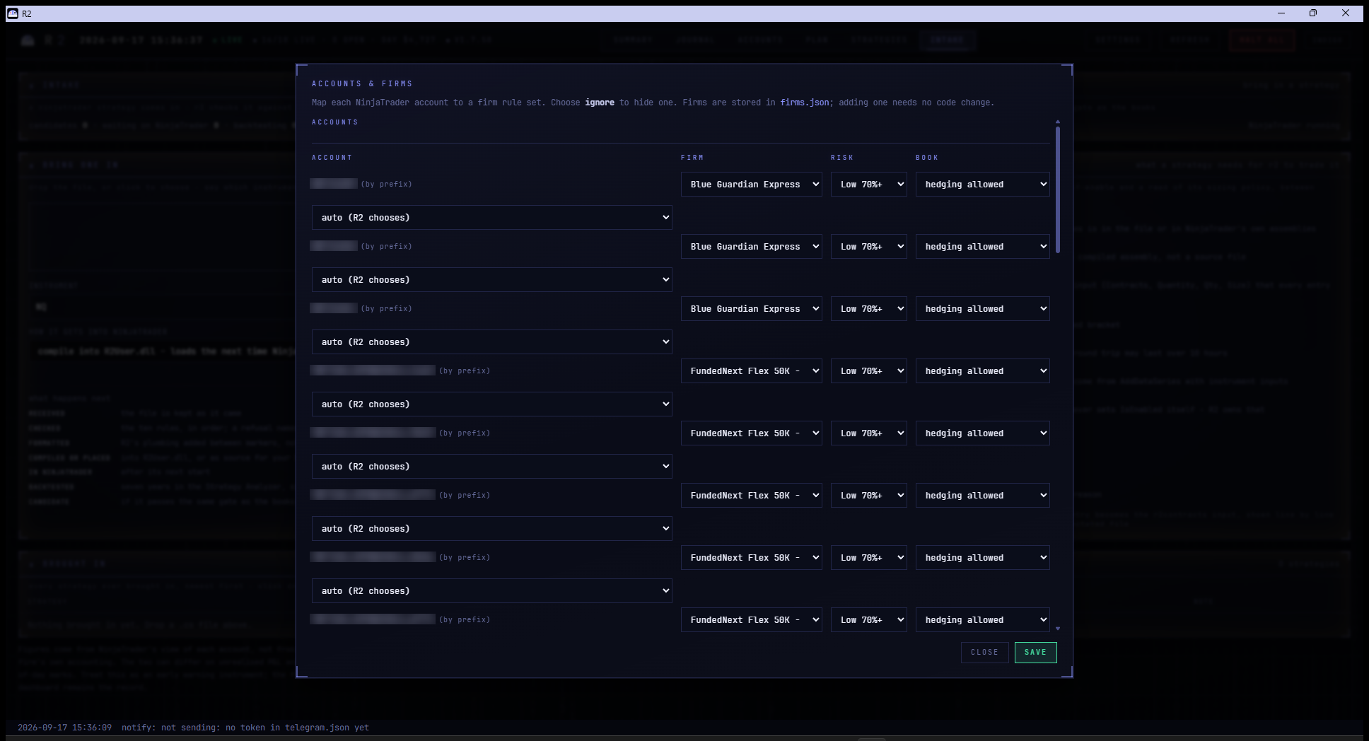Click the R2 app icon in the title bar
The image size is (1369, 741).
(x=13, y=13)
